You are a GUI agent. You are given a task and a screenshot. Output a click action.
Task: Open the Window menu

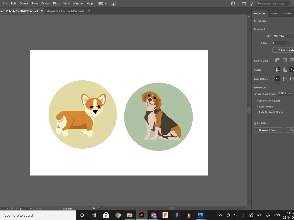pyautogui.click(x=78, y=3)
